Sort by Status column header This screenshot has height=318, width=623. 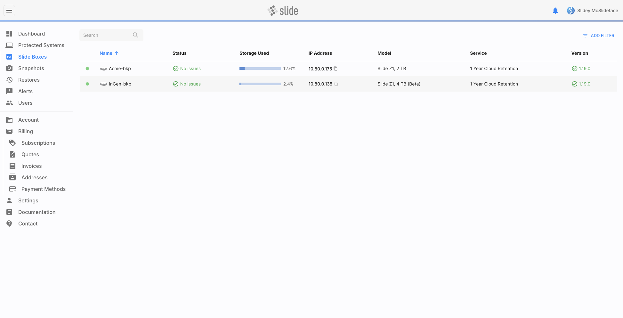coord(179,53)
